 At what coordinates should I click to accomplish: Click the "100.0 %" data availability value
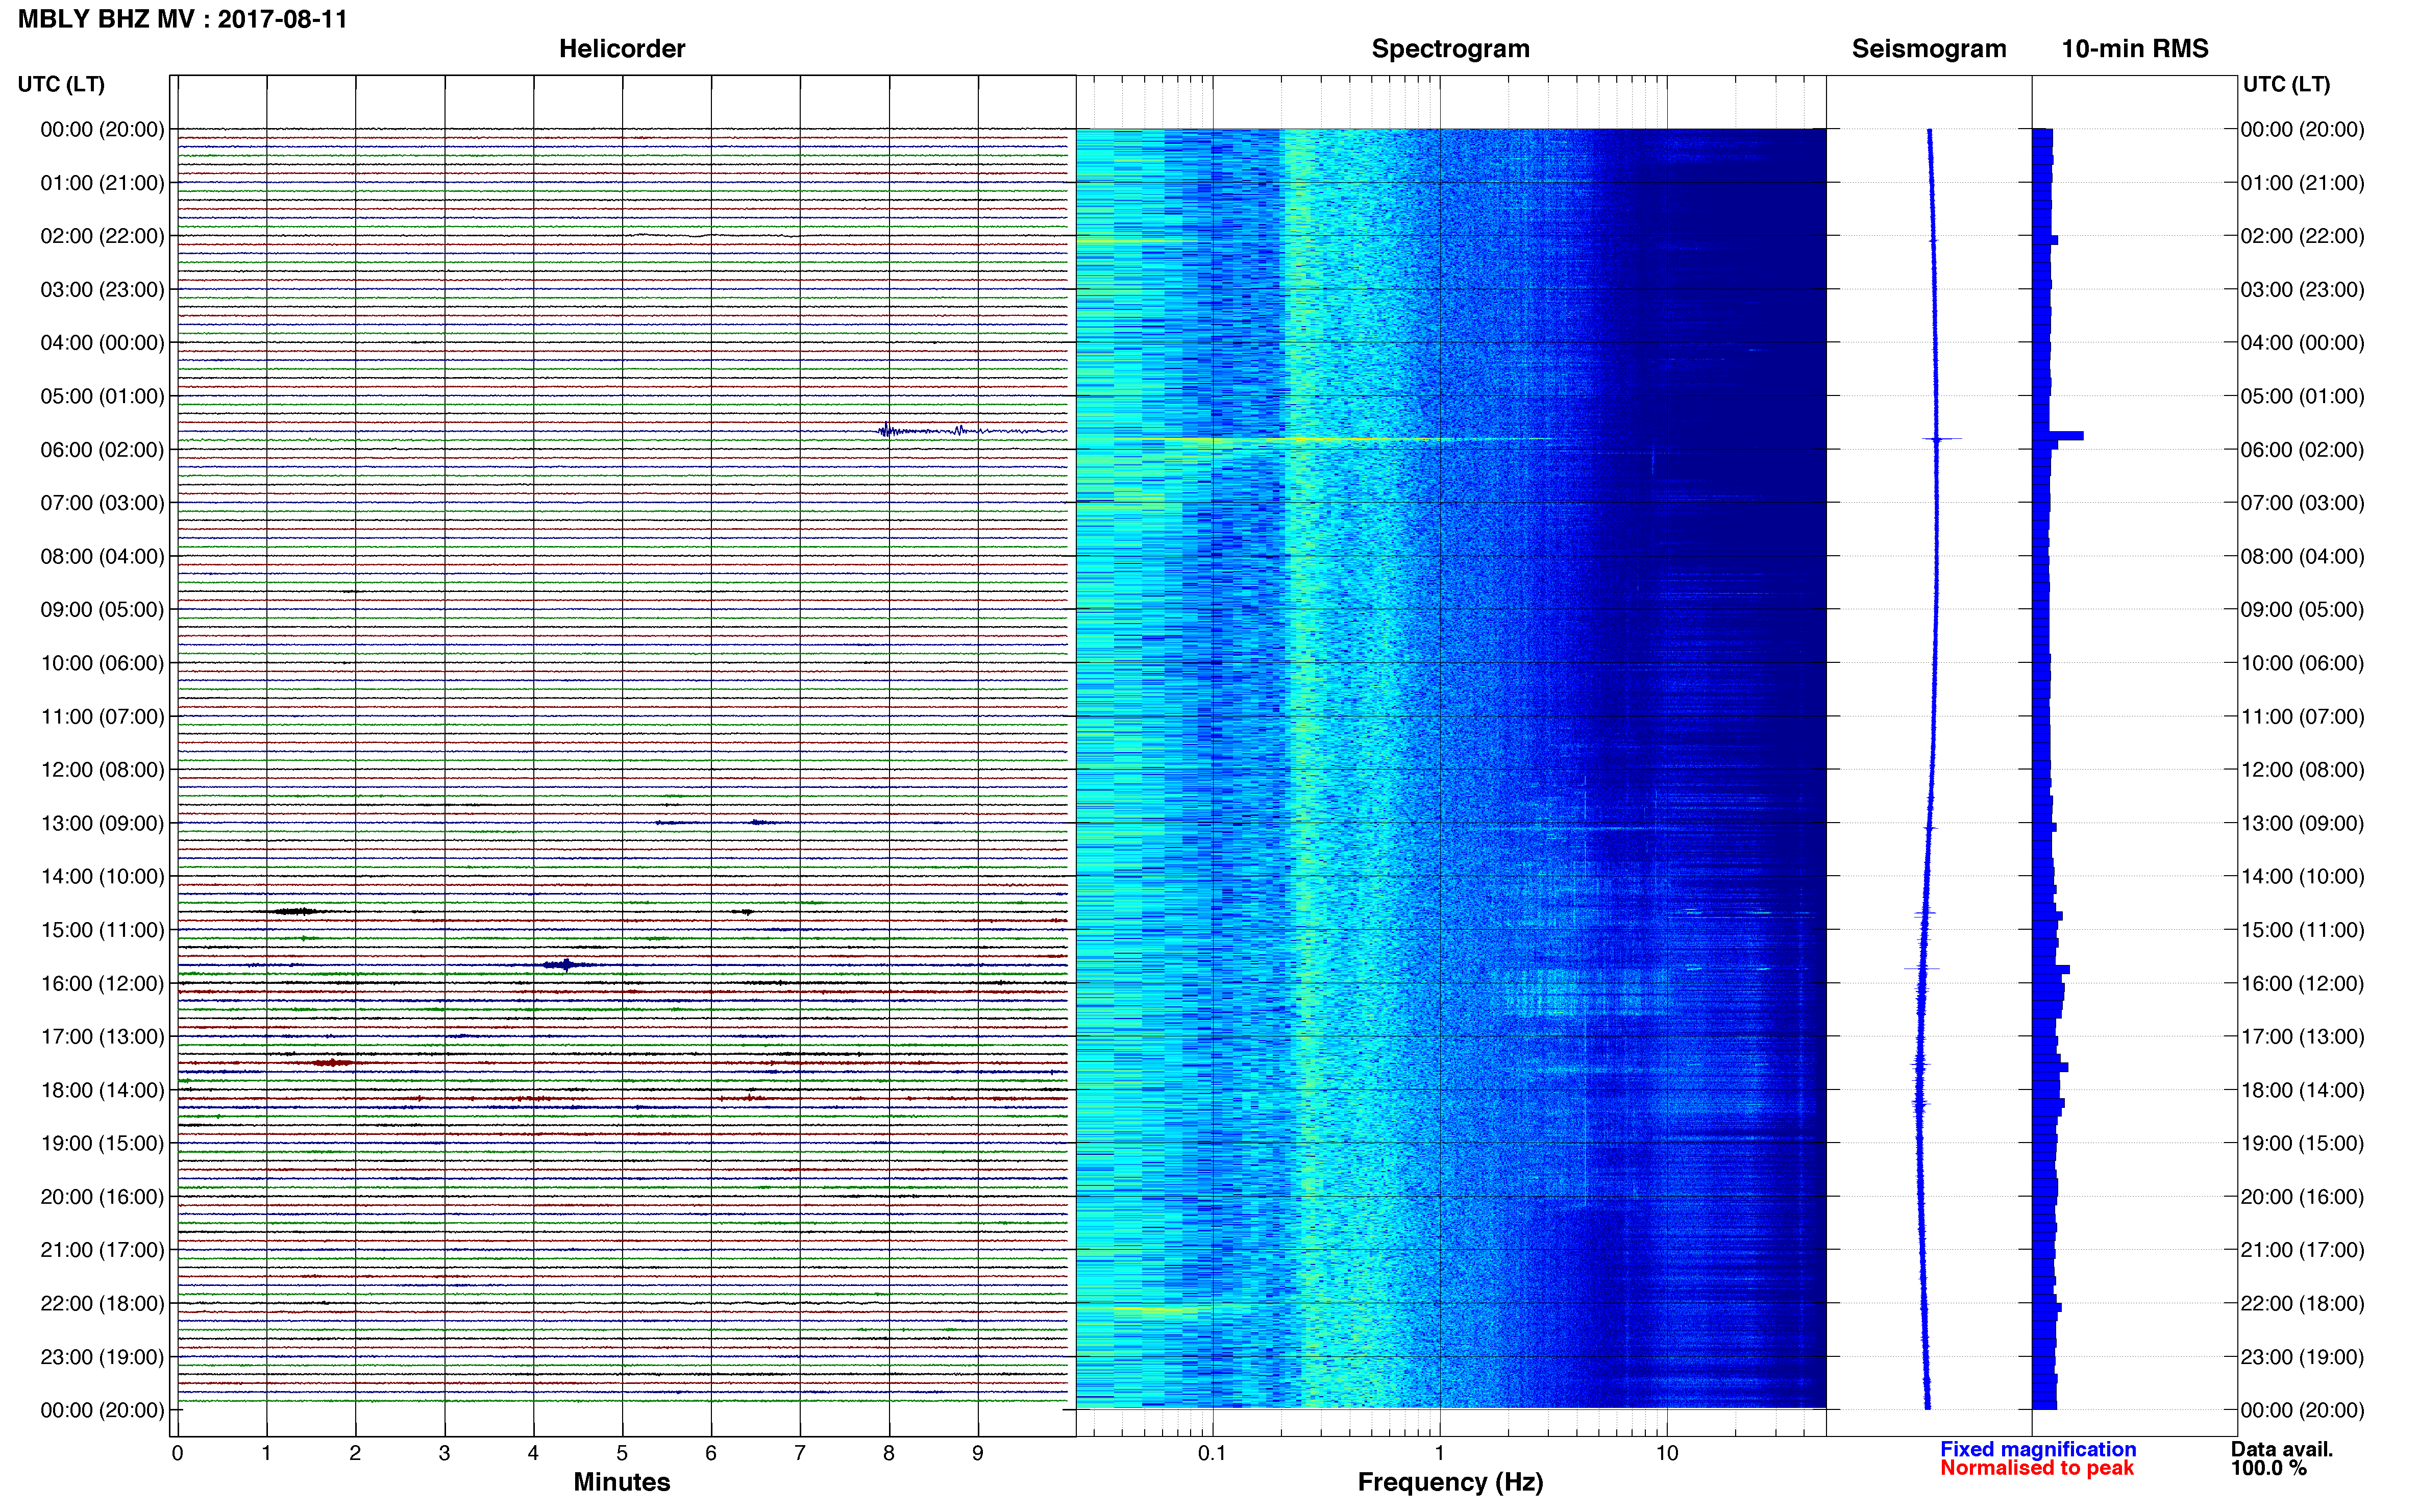[x=2269, y=1468]
